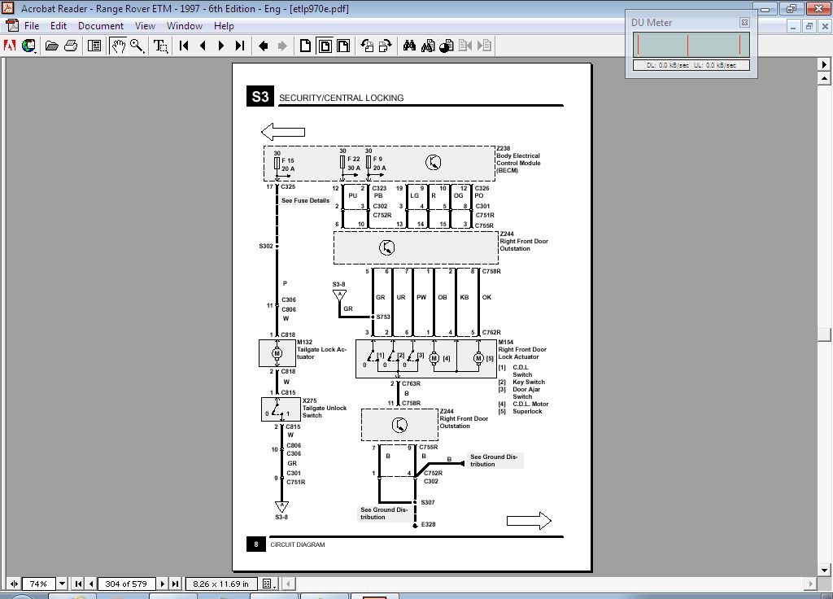Screen dimensions: 833x599
Task: Toggle Fit Width view
Action: [344, 46]
